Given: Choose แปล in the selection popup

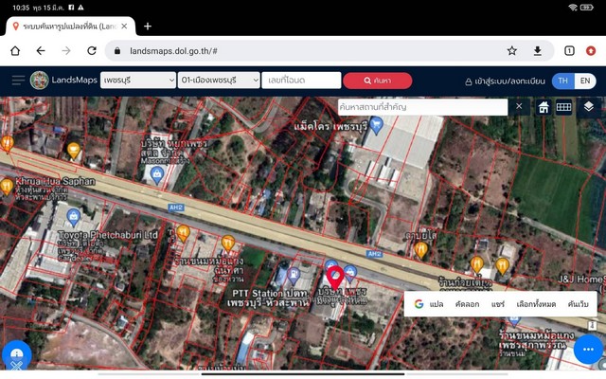Looking at the screenshot, I should 437,304.
